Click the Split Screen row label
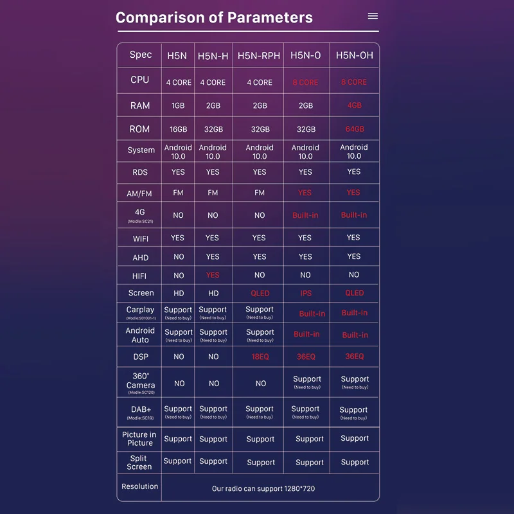The width and height of the screenshot is (514, 514). click(139, 462)
